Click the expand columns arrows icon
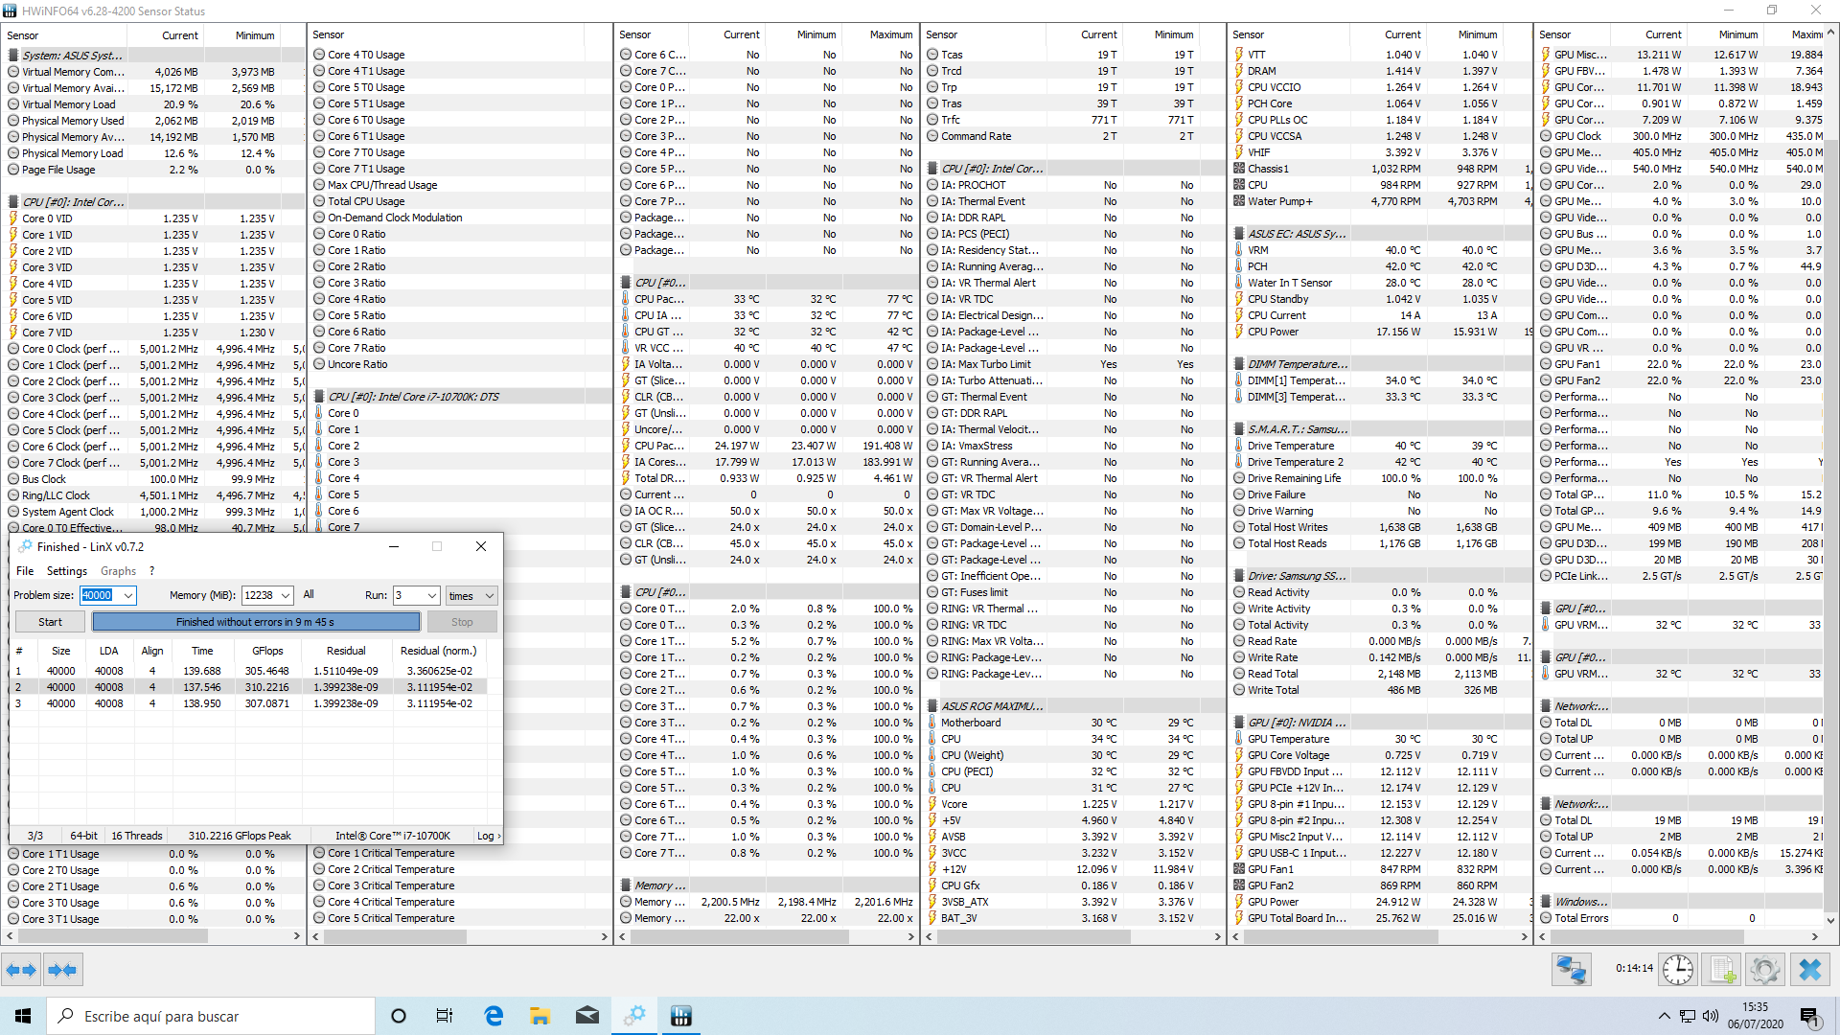1840x1035 pixels. 21,970
